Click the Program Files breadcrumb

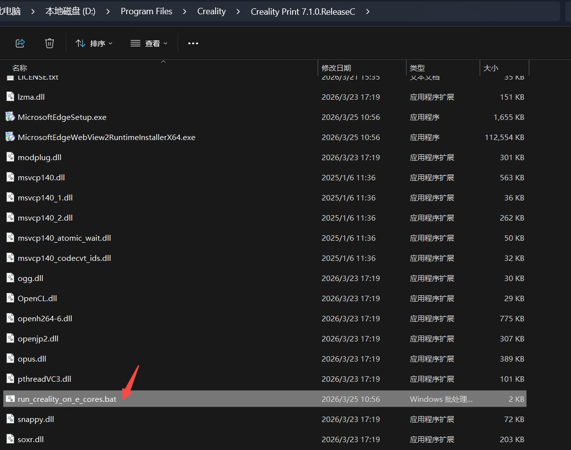pyautogui.click(x=146, y=11)
